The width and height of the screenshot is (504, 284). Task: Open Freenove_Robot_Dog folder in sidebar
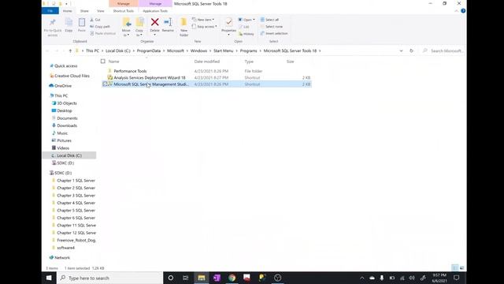pyautogui.click(x=76, y=240)
